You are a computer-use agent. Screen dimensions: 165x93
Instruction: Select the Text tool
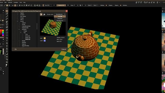7,25
